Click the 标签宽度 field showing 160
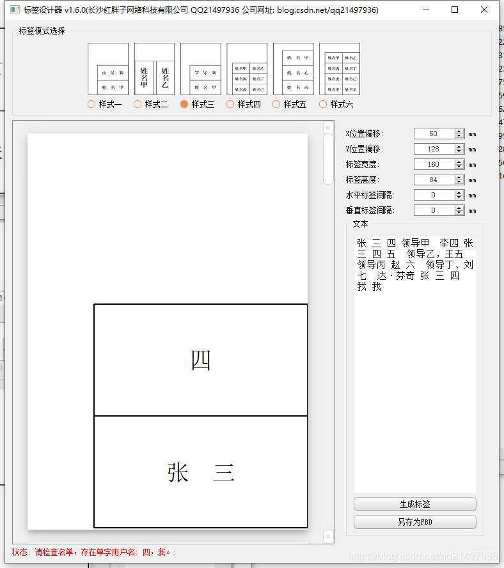 point(434,164)
